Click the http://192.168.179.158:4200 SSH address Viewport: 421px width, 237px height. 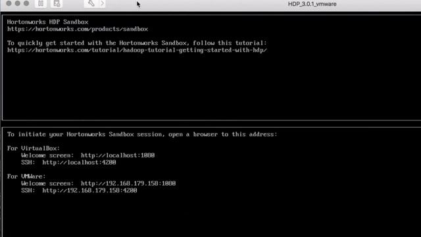[89, 190]
